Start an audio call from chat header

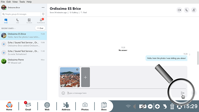tap(186, 10)
